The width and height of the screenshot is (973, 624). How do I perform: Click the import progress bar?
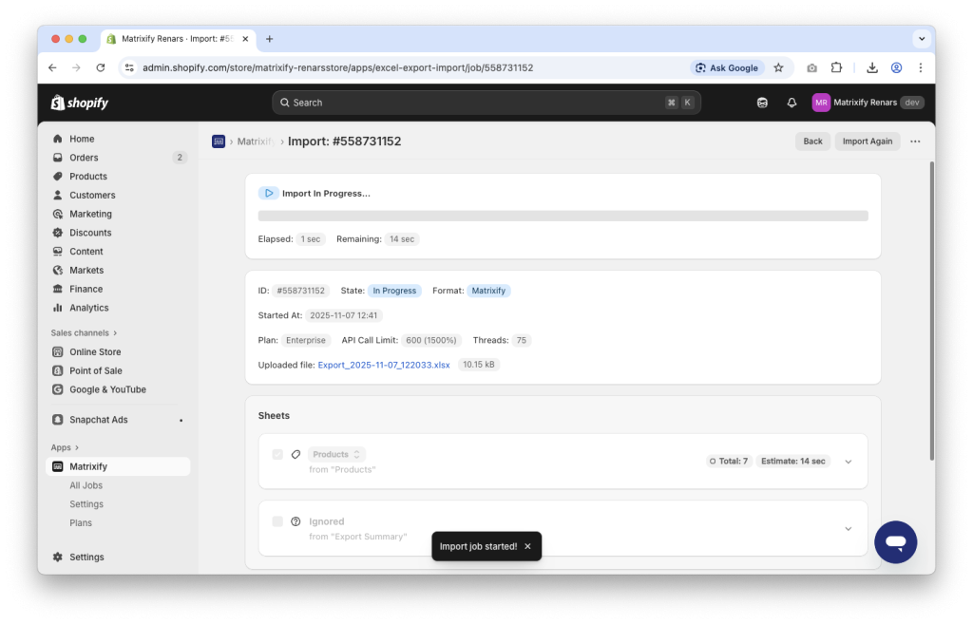tap(563, 216)
